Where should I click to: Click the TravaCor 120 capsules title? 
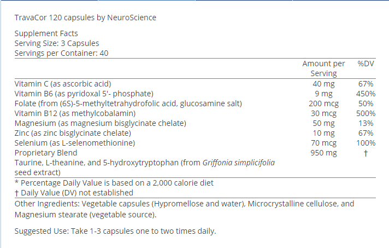pos(85,18)
